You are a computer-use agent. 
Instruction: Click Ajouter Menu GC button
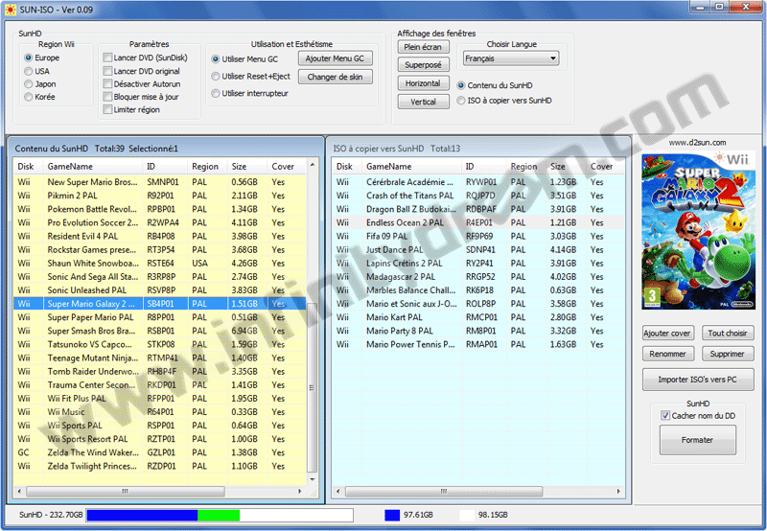(x=335, y=58)
